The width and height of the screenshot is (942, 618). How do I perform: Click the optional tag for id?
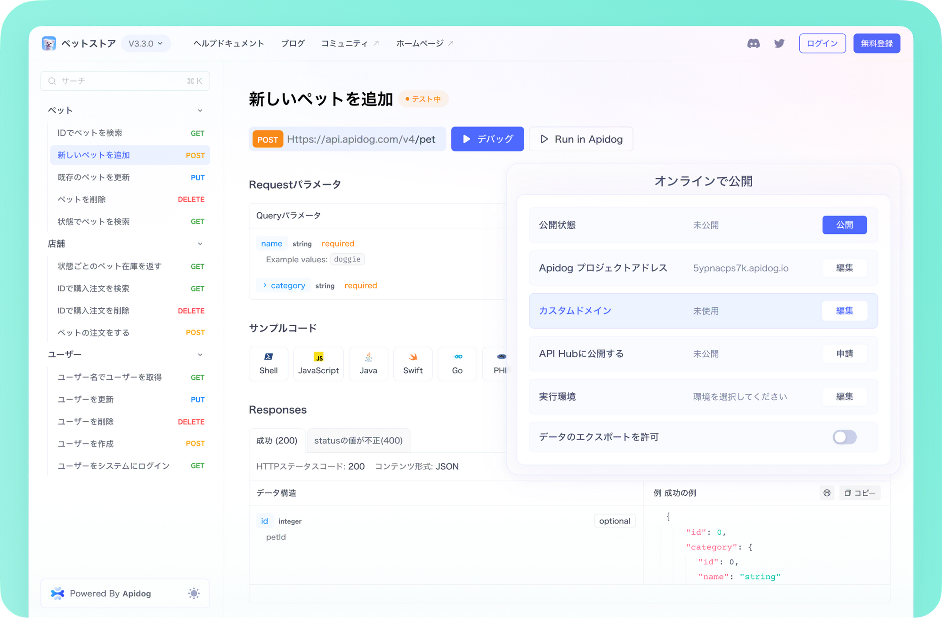(615, 521)
